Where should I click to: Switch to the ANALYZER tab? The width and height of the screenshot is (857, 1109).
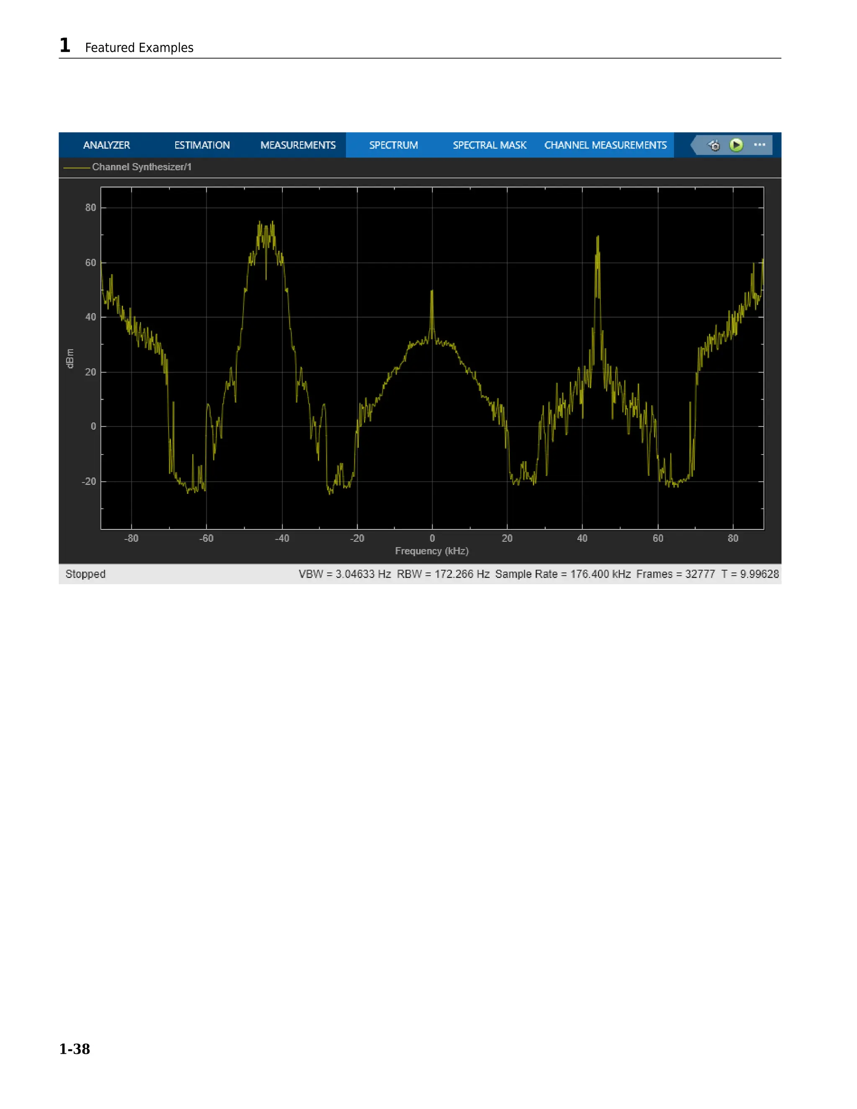[107, 145]
